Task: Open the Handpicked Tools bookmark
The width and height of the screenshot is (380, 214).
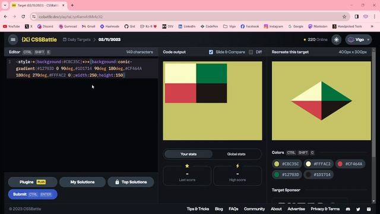Action: 347,26
